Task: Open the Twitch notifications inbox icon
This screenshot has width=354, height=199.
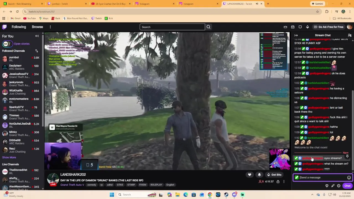Action: coord(293,27)
